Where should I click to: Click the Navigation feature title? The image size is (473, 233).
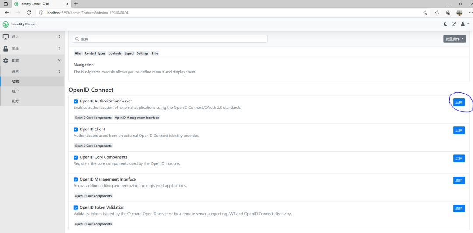(84, 65)
